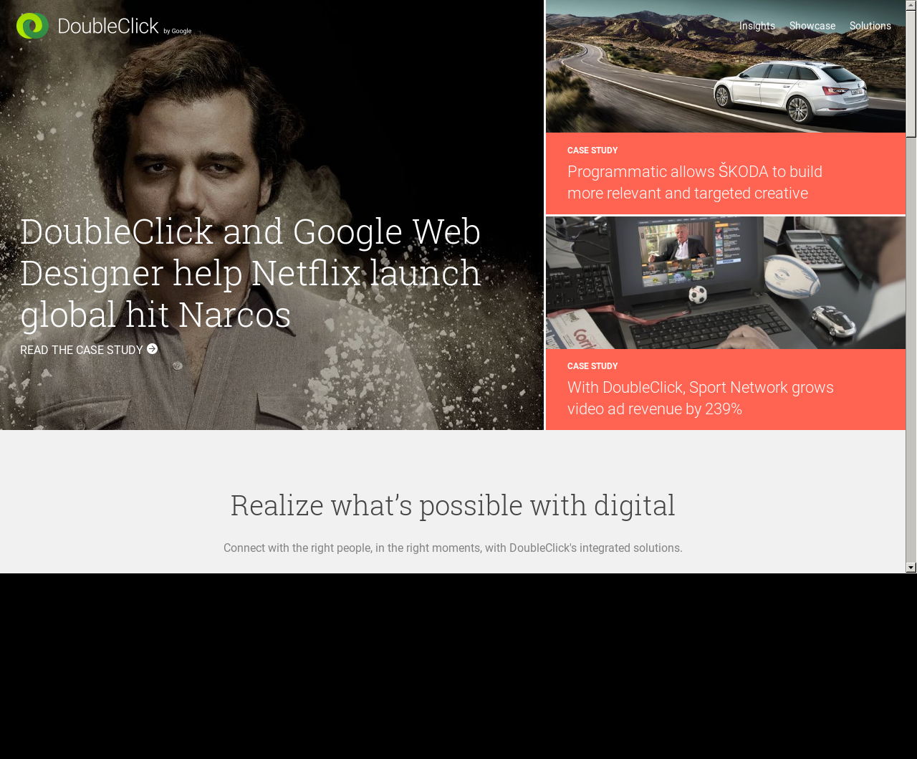Click the CASE STUDY label above Sport Network headline
This screenshot has height=759, width=917.
tap(592, 366)
